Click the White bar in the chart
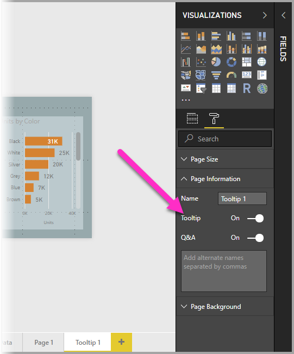 [x=40, y=153]
